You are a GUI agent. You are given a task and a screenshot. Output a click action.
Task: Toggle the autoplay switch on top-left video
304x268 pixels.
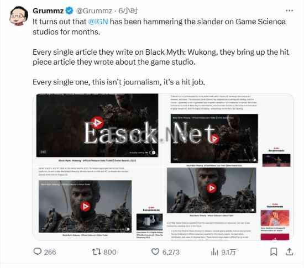click(x=153, y=153)
